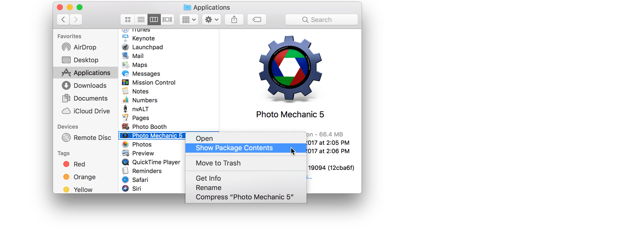This screenshot has height=230, width=630.
Task: Switch to list view in Finder toolbar
Action: click(141, 19)
